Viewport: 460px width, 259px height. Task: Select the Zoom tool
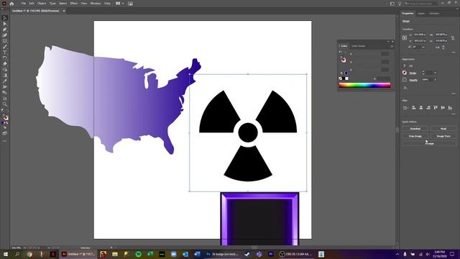[4, 104]
